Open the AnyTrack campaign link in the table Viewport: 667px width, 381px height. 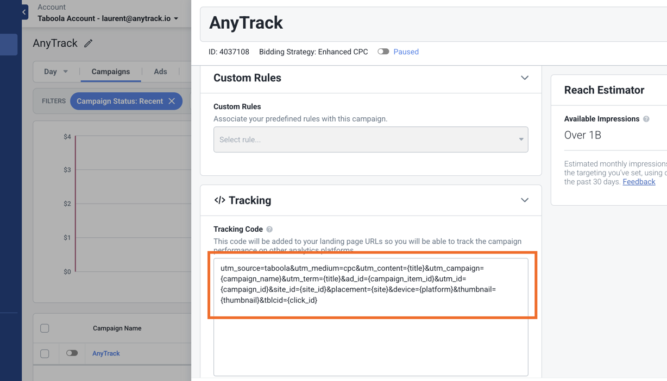[106, 353]
